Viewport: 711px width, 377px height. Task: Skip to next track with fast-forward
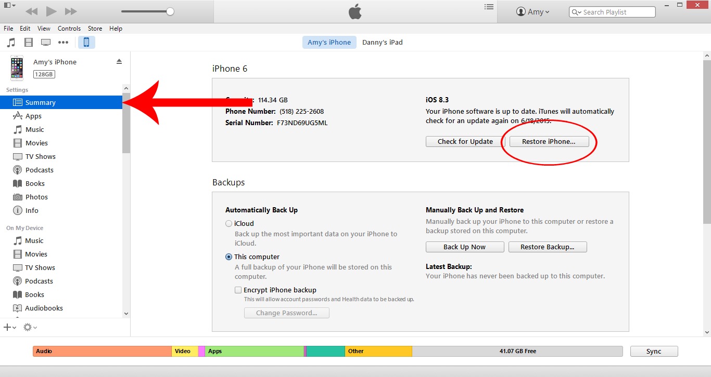point(71,11)
